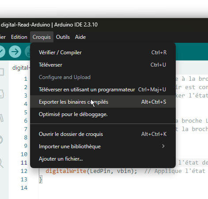Viewport: 208px width, 199px height.
Task: Select Ouvrir le dossier de croquis
Action: pyautogui.click(x=103, y=134)
